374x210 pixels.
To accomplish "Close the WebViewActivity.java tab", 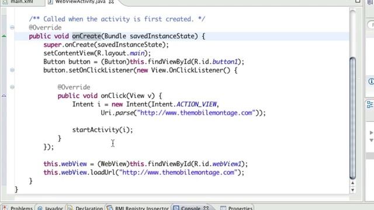I will tap(111, 2).
